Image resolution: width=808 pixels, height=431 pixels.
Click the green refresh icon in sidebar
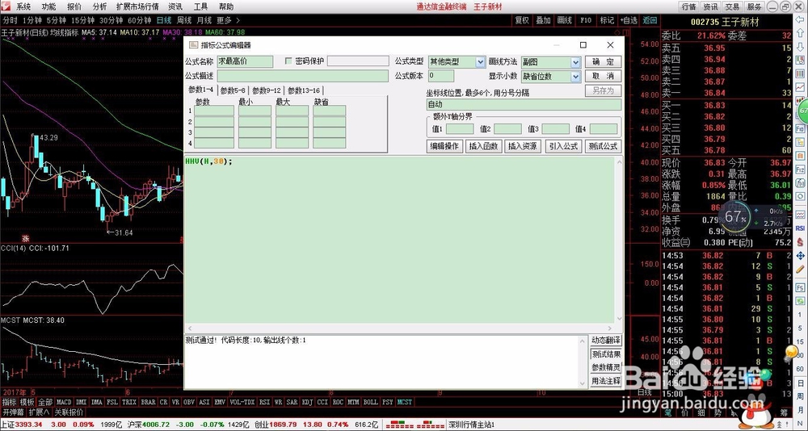tap(800, 301)
